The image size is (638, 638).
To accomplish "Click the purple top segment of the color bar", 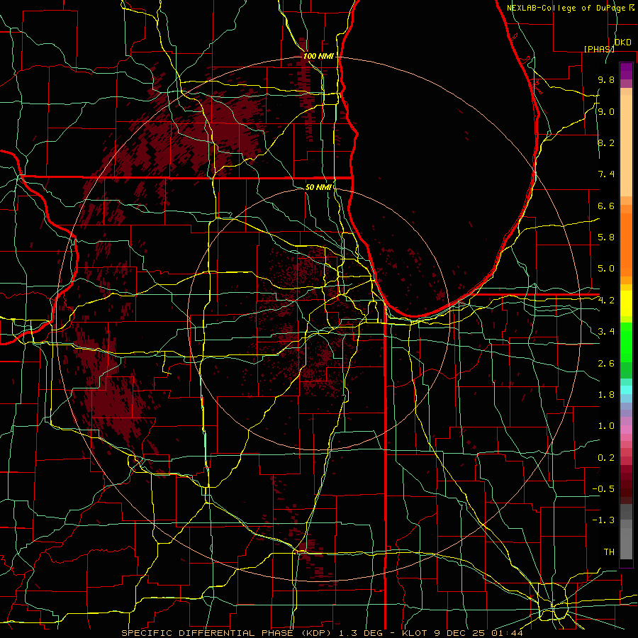I will click(x=626, y=71).
